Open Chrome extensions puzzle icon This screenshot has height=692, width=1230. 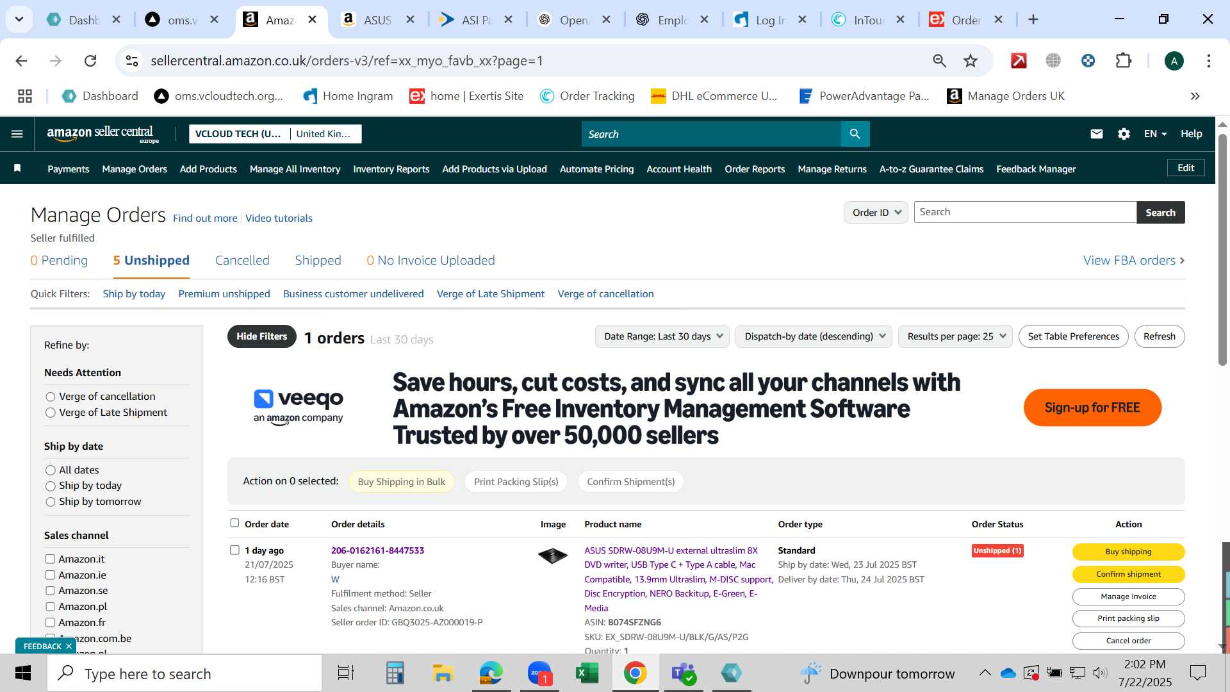[x=1124, y=61]
